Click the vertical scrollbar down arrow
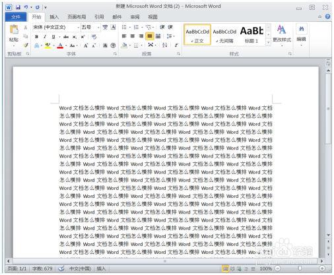 329,235
